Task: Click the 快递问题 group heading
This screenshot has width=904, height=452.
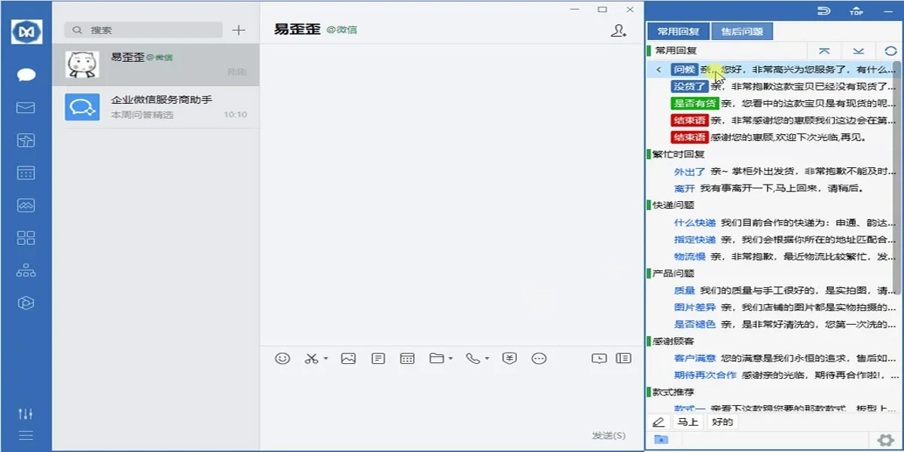Action: (673, 205)
